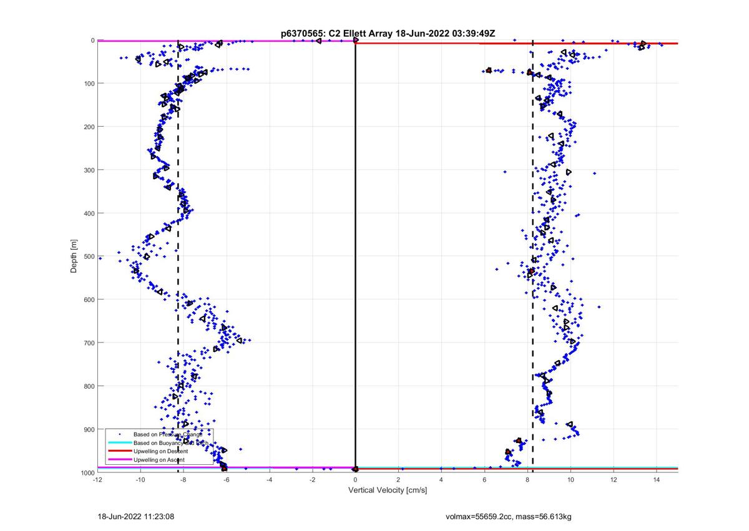
Task: Click the x-axis tick label '2'
Action: point(398,480)
